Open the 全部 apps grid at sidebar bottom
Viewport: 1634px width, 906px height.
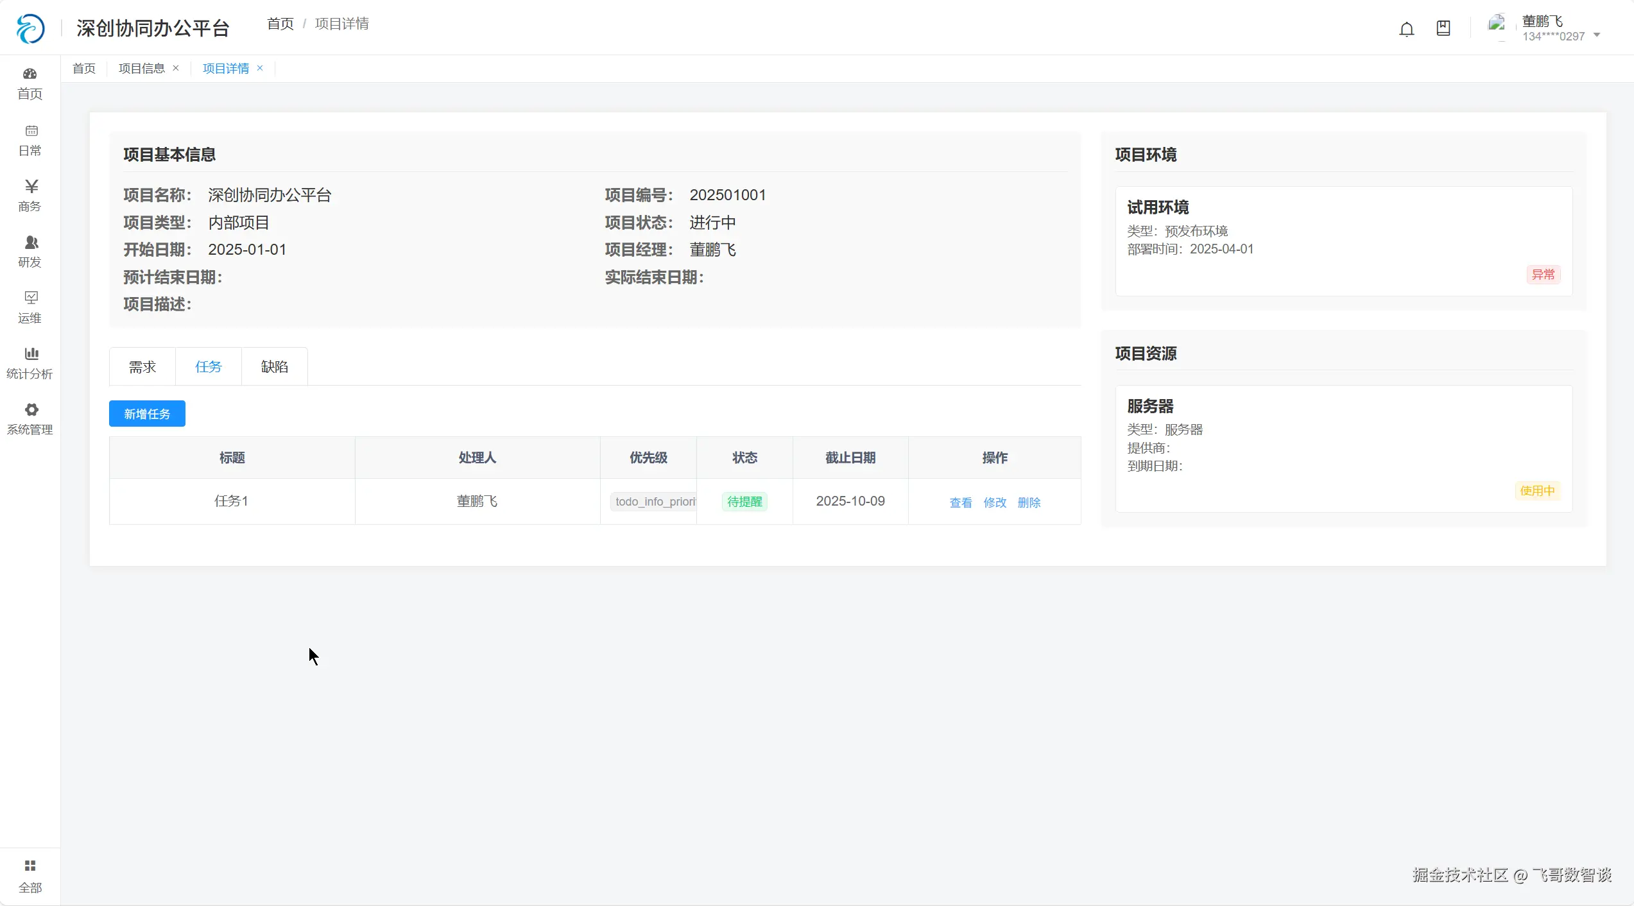[x=30, y=875]
